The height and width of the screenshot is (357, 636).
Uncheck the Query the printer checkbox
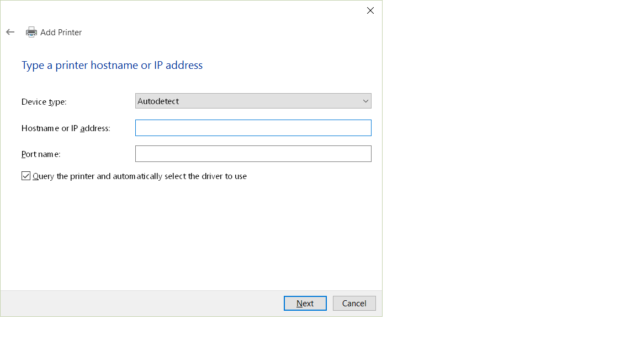pos(26,176)
